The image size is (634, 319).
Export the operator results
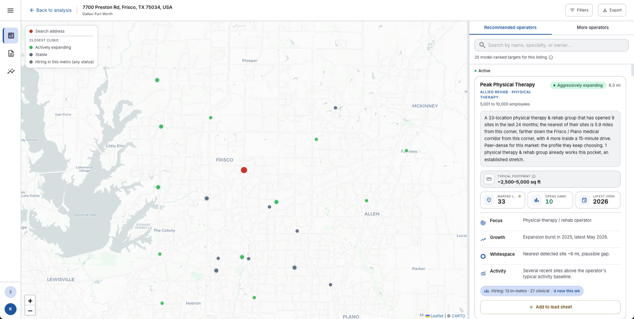click(612, 10)
